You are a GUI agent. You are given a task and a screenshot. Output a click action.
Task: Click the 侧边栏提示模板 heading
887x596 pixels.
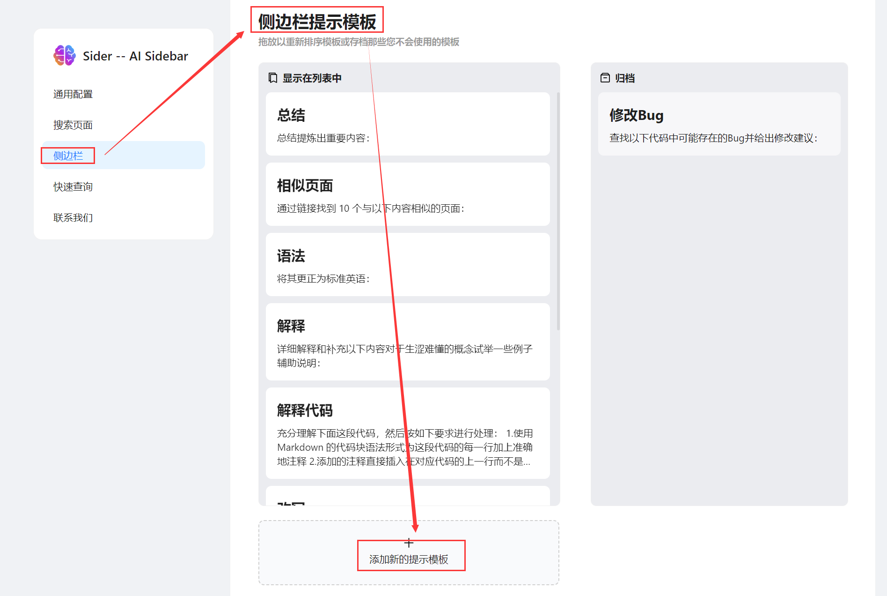[x=317, y=22]
